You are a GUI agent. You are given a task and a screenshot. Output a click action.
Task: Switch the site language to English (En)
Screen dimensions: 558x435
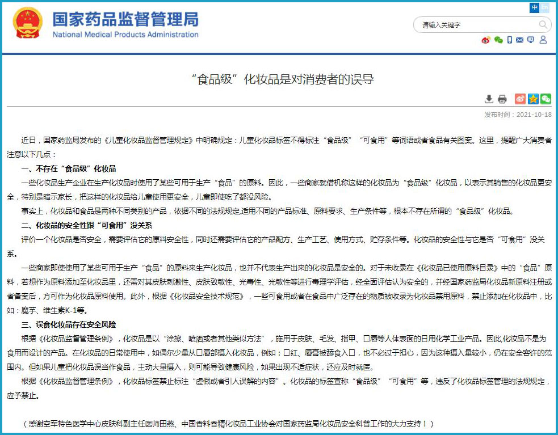(545, 7)
